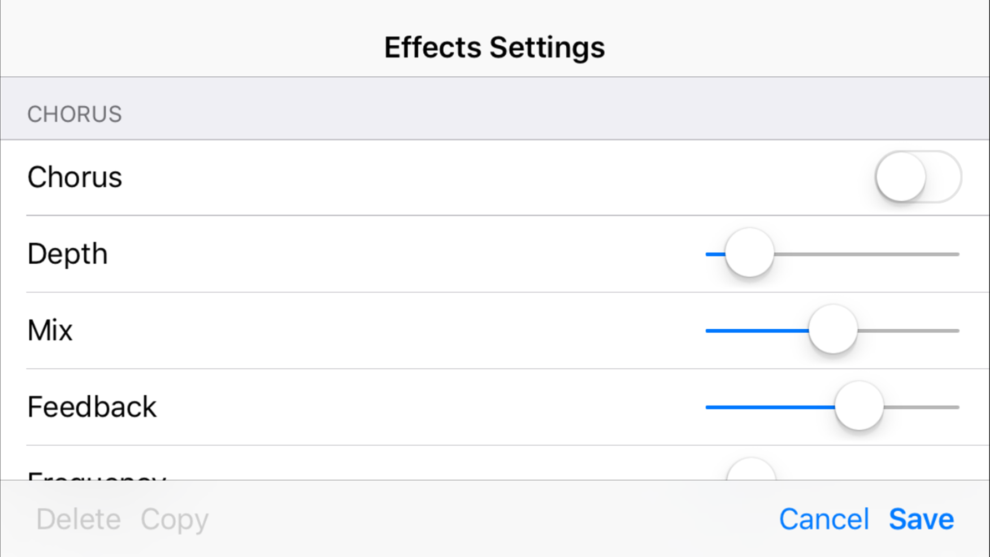Screen dimensions: 990x557
Task: Click the blue filled Feedback slider track
Action: click(x=769, y=407)
